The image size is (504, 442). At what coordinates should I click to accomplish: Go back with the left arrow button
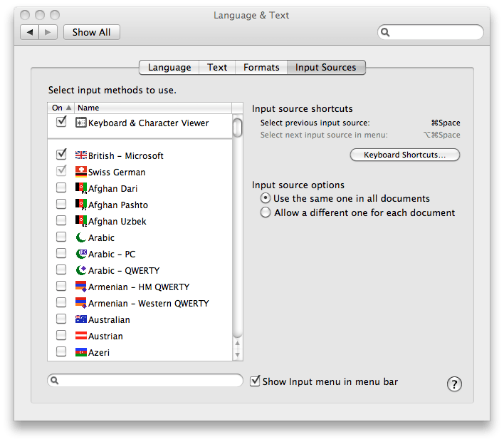(x=30, y=32)
